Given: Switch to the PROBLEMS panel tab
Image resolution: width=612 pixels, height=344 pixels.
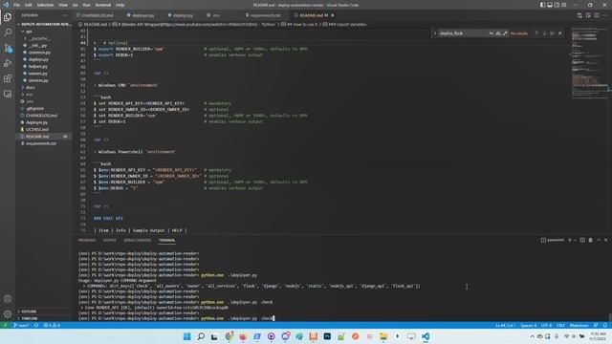Looking at the screenshot, I should tap(87, 240).
